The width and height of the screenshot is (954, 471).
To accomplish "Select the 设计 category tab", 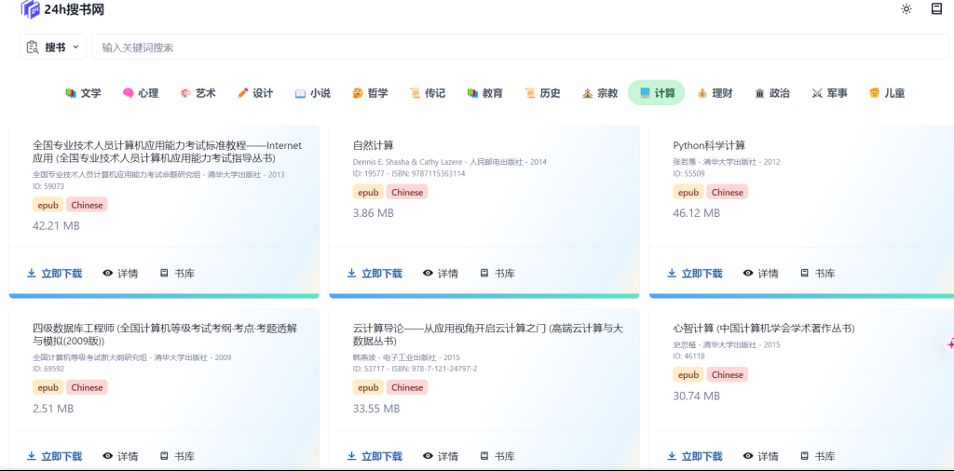I will (x=255, y=93).
